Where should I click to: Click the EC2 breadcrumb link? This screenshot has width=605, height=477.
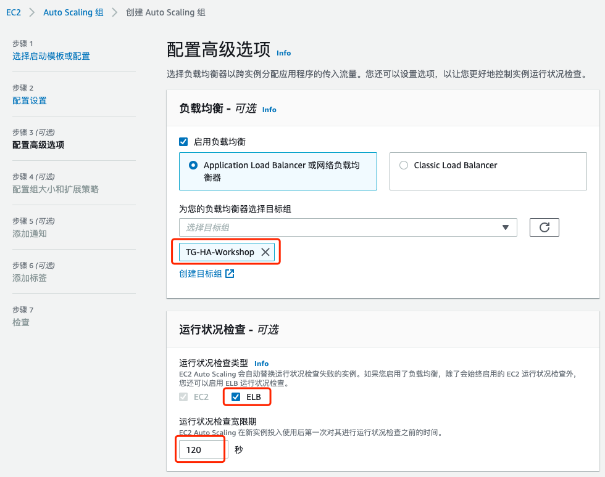[14, 12]
